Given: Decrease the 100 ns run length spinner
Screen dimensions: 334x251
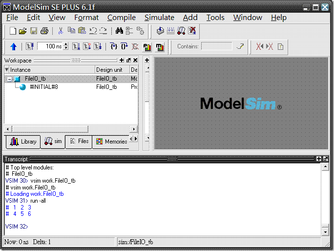Looking at the screenshot, I should click(x=66, y=48).
